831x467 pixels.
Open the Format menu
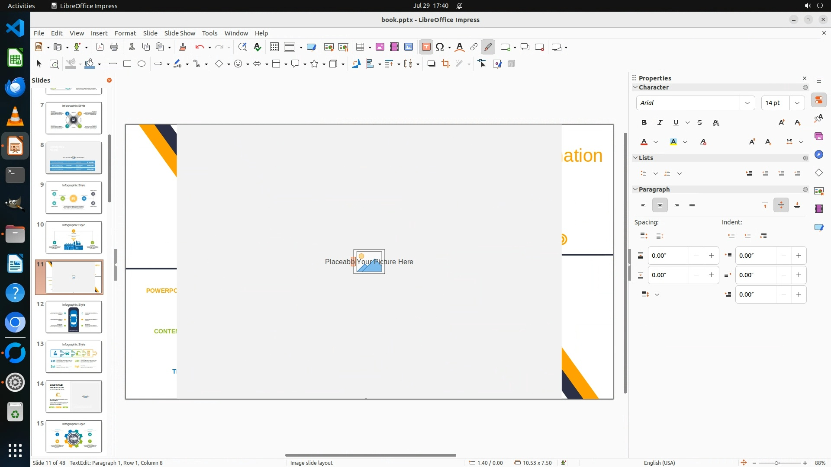(x=125, y=33)
